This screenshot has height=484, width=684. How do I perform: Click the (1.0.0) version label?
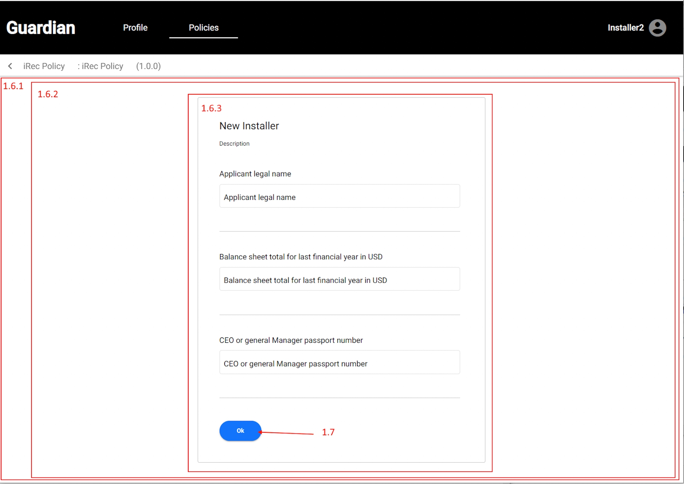coord(148,66)
